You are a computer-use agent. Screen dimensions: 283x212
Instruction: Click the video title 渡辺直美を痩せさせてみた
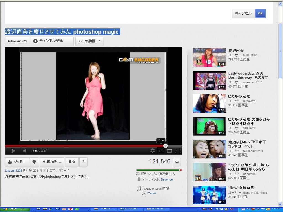pos(62,32)
